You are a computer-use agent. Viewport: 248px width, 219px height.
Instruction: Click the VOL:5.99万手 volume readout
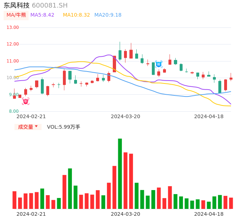click(64, 127)
